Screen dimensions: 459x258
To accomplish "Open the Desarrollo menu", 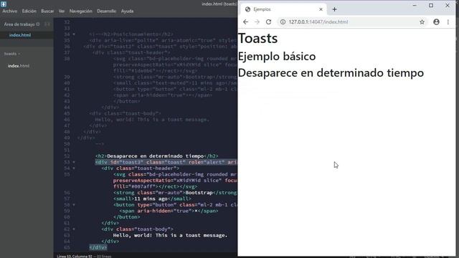I will coord(107,11).
